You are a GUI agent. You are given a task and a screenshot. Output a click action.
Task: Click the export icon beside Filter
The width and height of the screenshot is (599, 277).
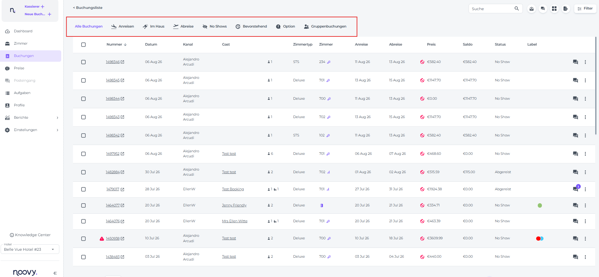(x=566, y=9)
